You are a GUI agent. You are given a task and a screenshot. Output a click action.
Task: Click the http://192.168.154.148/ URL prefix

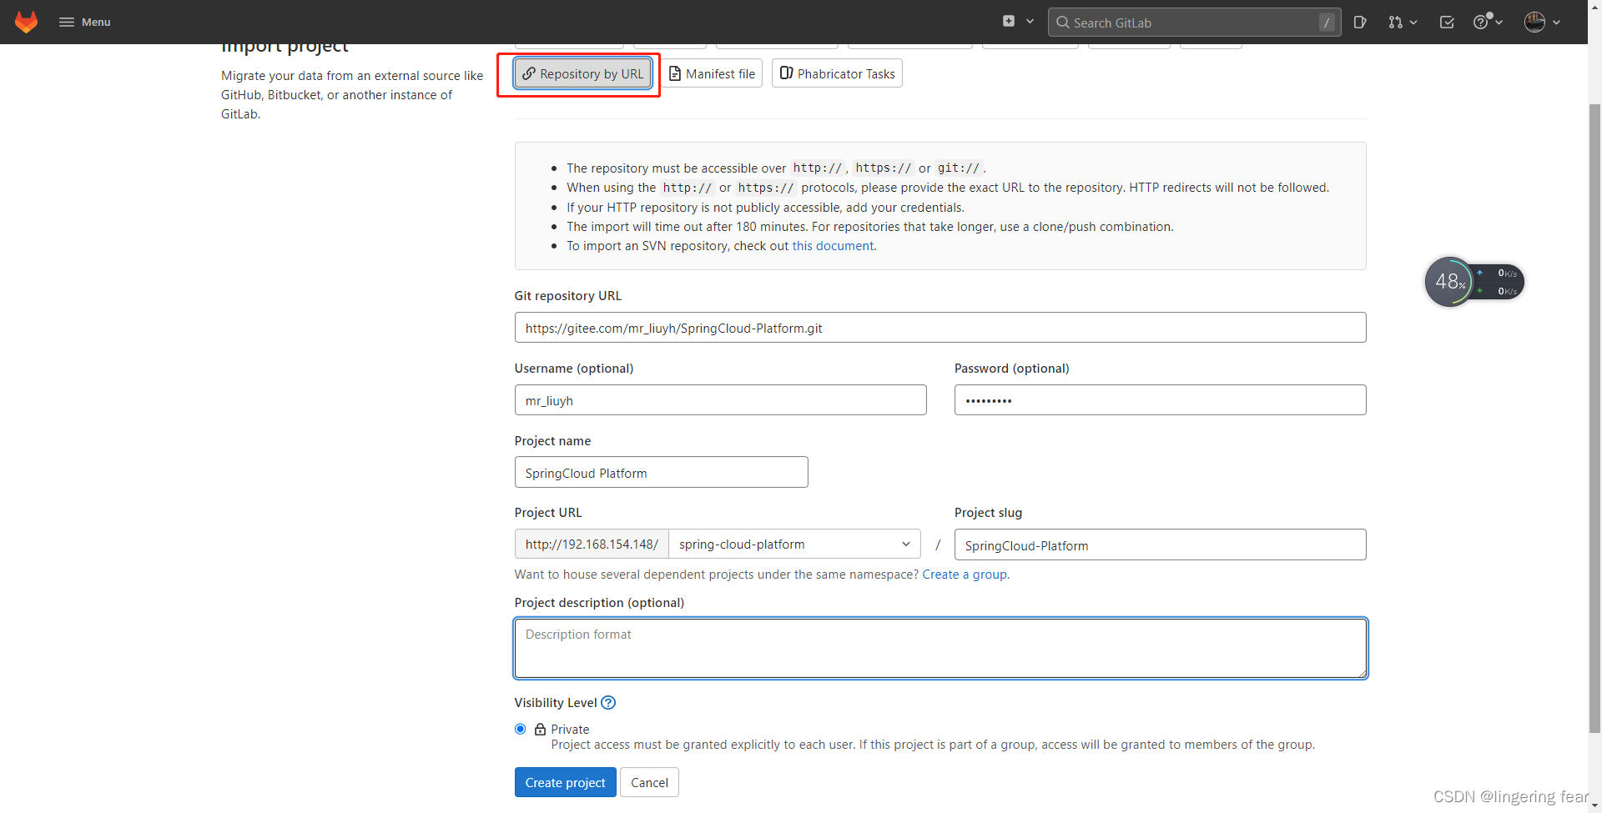point(592,545)
